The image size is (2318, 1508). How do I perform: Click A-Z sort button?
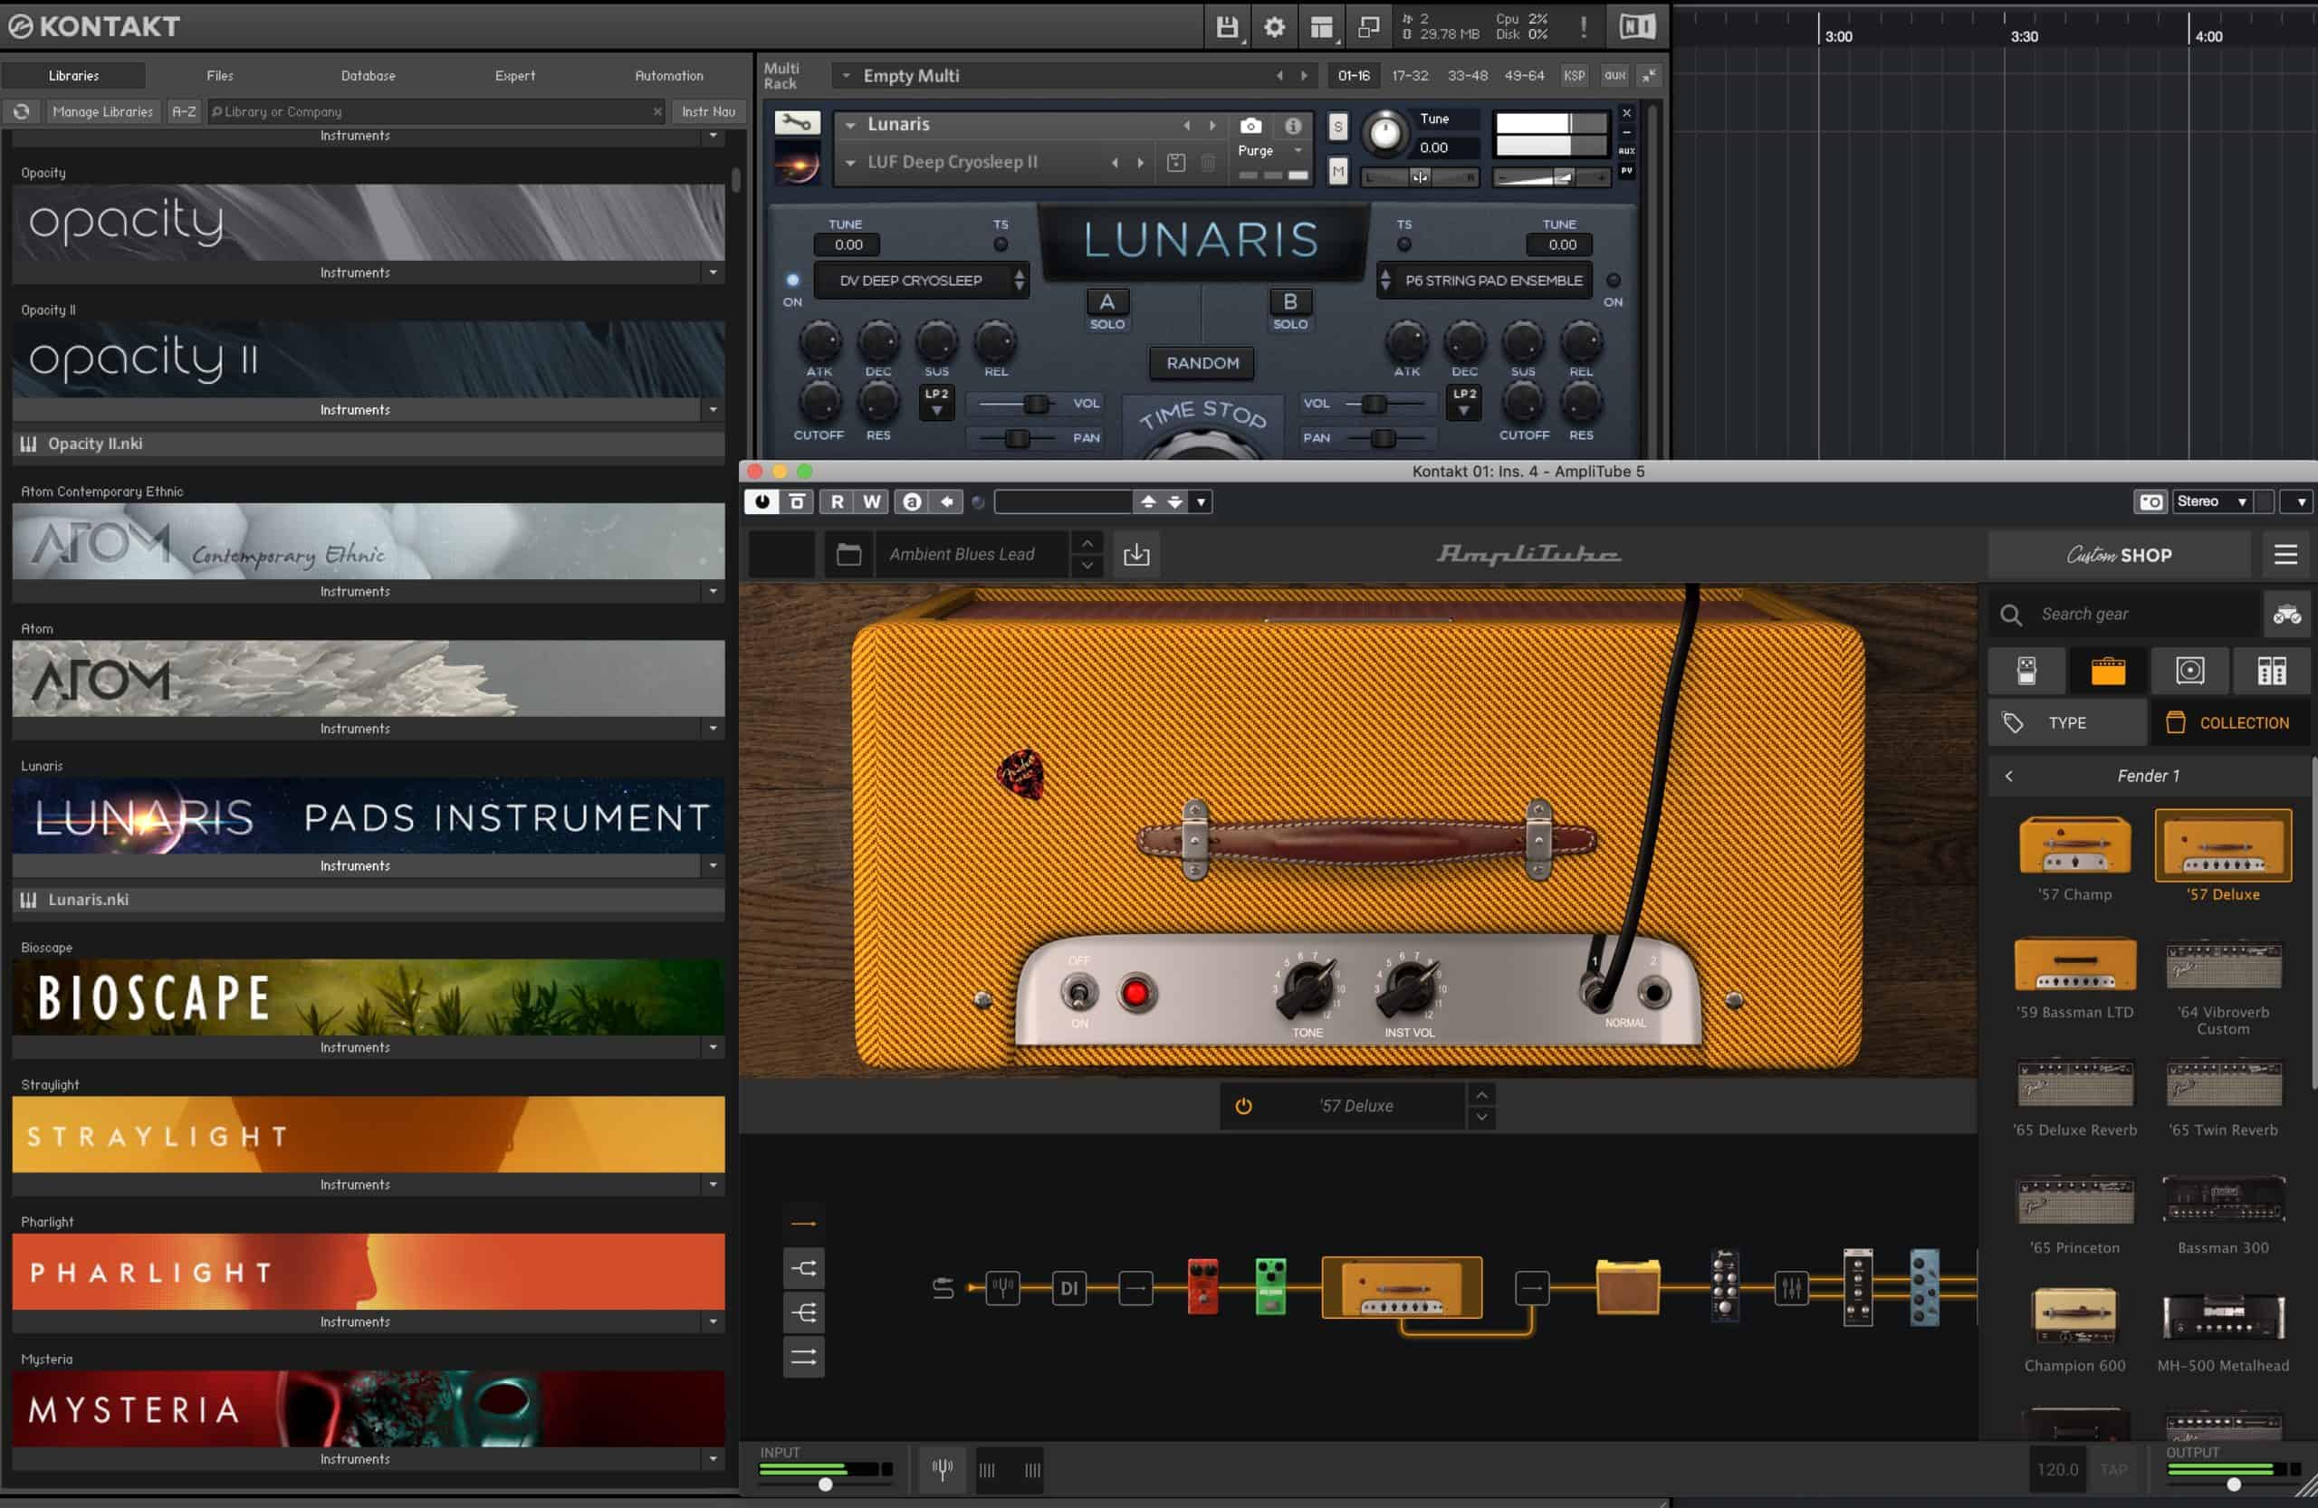[x=184, y=112]
